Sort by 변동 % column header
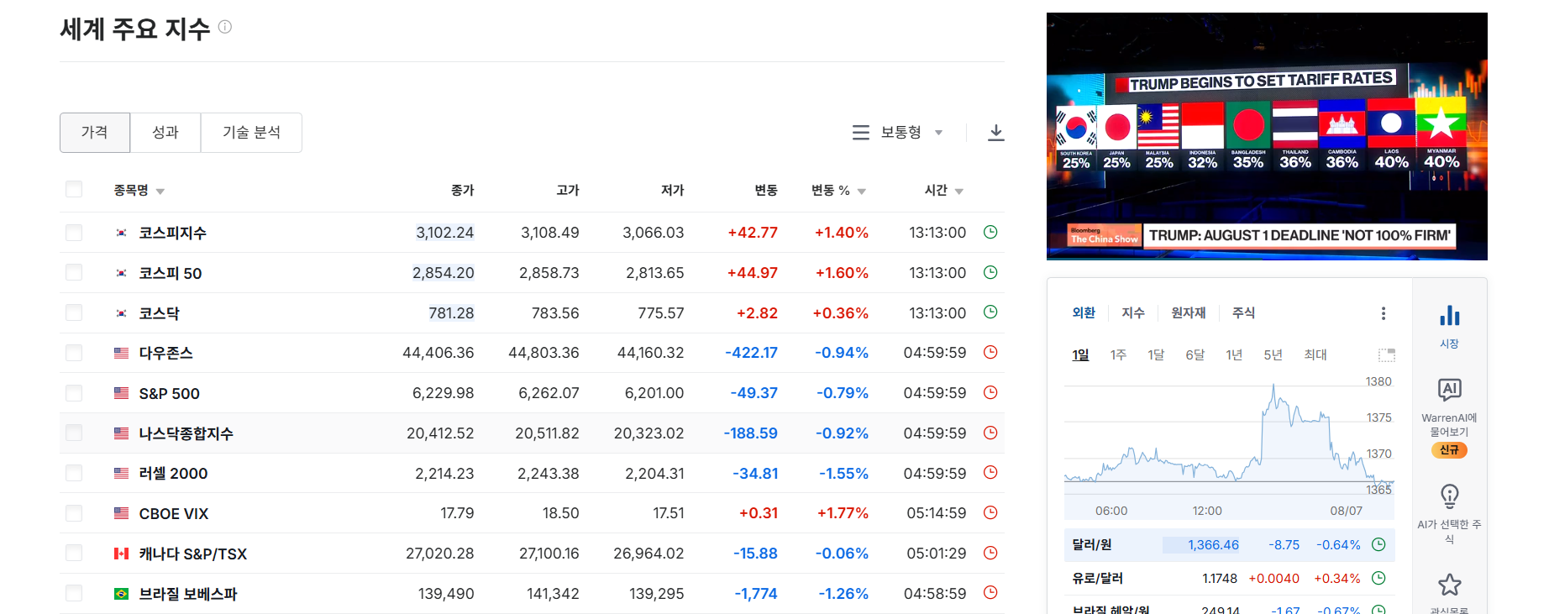 (838, 191)
